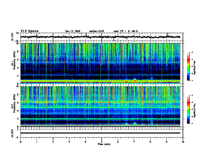This screenshot has height=159, width=206.
Task: Click the 'ch.3(V)' axis label
Action: (x=13, y=133)
